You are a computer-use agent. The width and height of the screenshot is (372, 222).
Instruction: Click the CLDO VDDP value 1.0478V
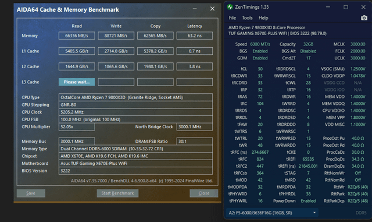358,76
